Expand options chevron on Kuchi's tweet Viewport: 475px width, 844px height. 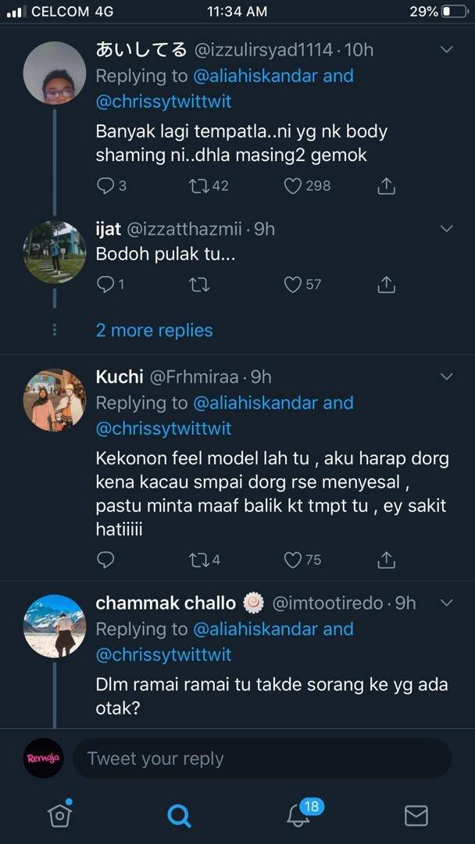point(447,377)
